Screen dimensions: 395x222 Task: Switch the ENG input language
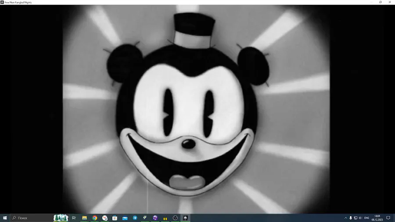pyautogui.click(x=366, y=218)
